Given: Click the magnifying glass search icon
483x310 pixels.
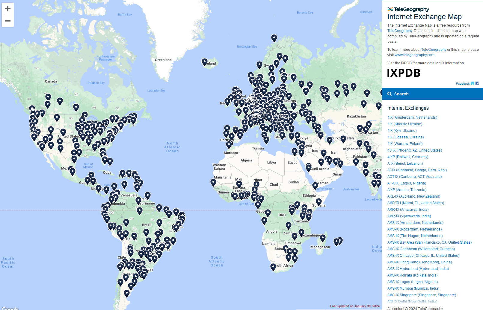Looking at the screenshot, I should [x=390, y=94].
